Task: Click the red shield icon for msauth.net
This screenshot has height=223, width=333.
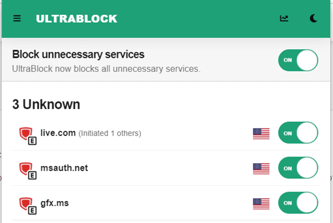Action: click(26, 169)
